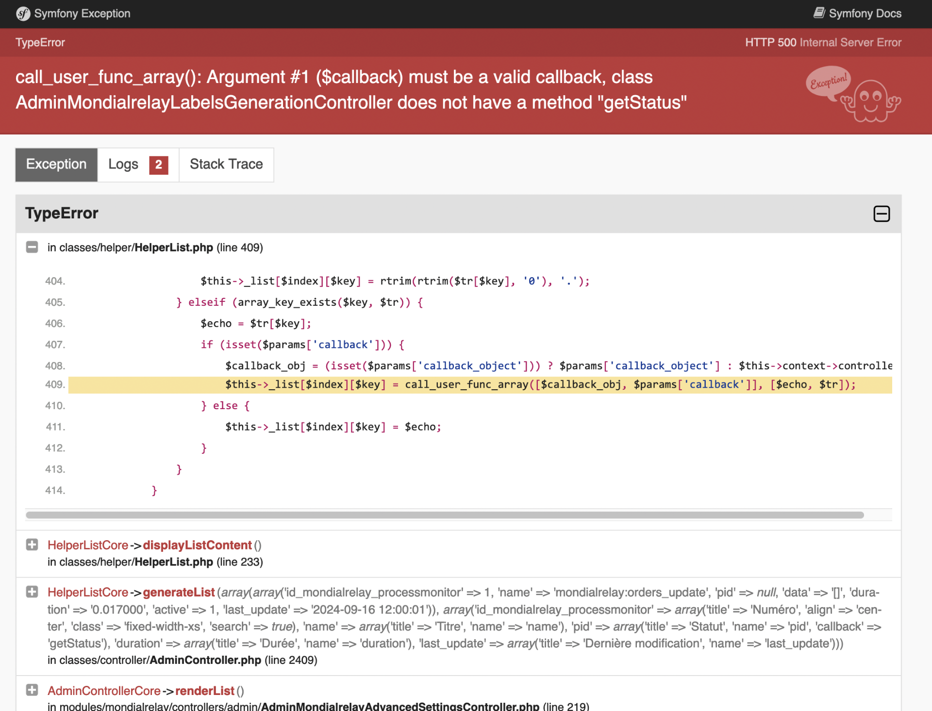The image size is (932, 711).
Task: Collapse the TypeError panel with minus icon
Action: tap(881, 214)
